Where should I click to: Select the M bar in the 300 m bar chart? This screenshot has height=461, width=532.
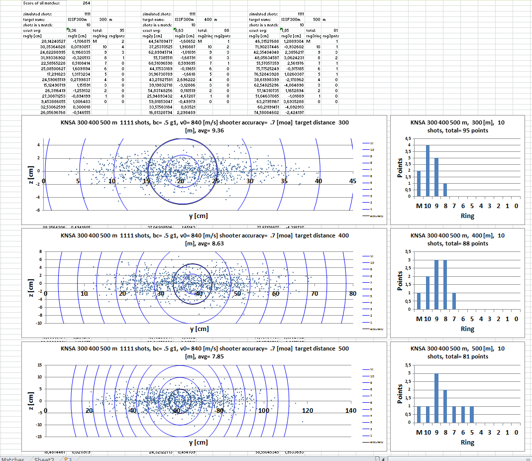pyautogui.click(x=419, y=184)
